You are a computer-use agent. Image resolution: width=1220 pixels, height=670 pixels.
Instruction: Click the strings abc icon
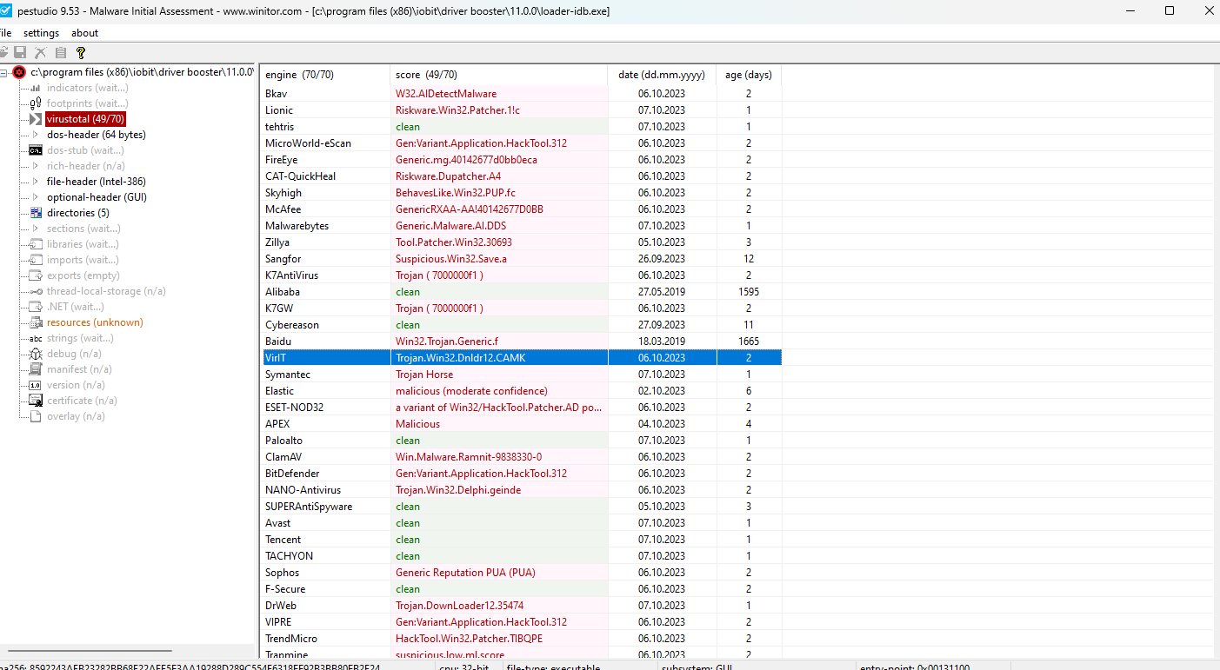click(x=36, y=338)
